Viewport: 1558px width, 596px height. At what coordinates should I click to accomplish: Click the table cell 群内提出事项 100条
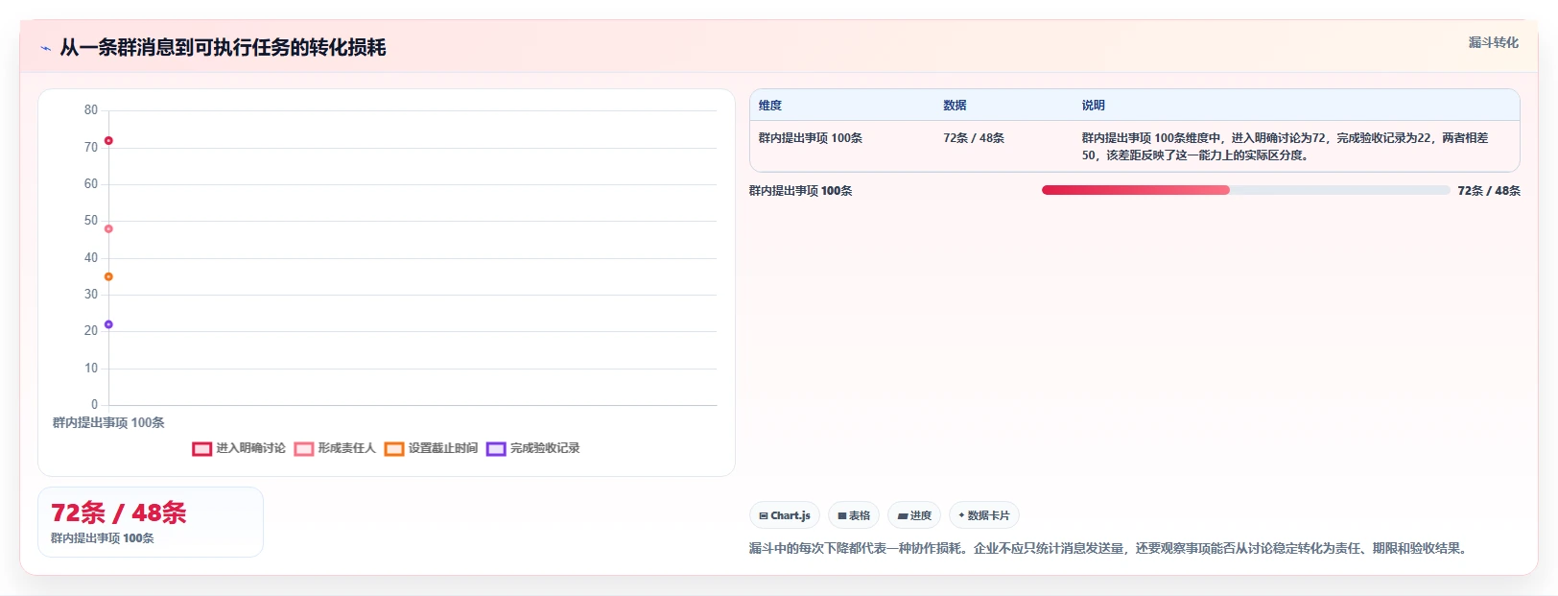tap(811, 138)
